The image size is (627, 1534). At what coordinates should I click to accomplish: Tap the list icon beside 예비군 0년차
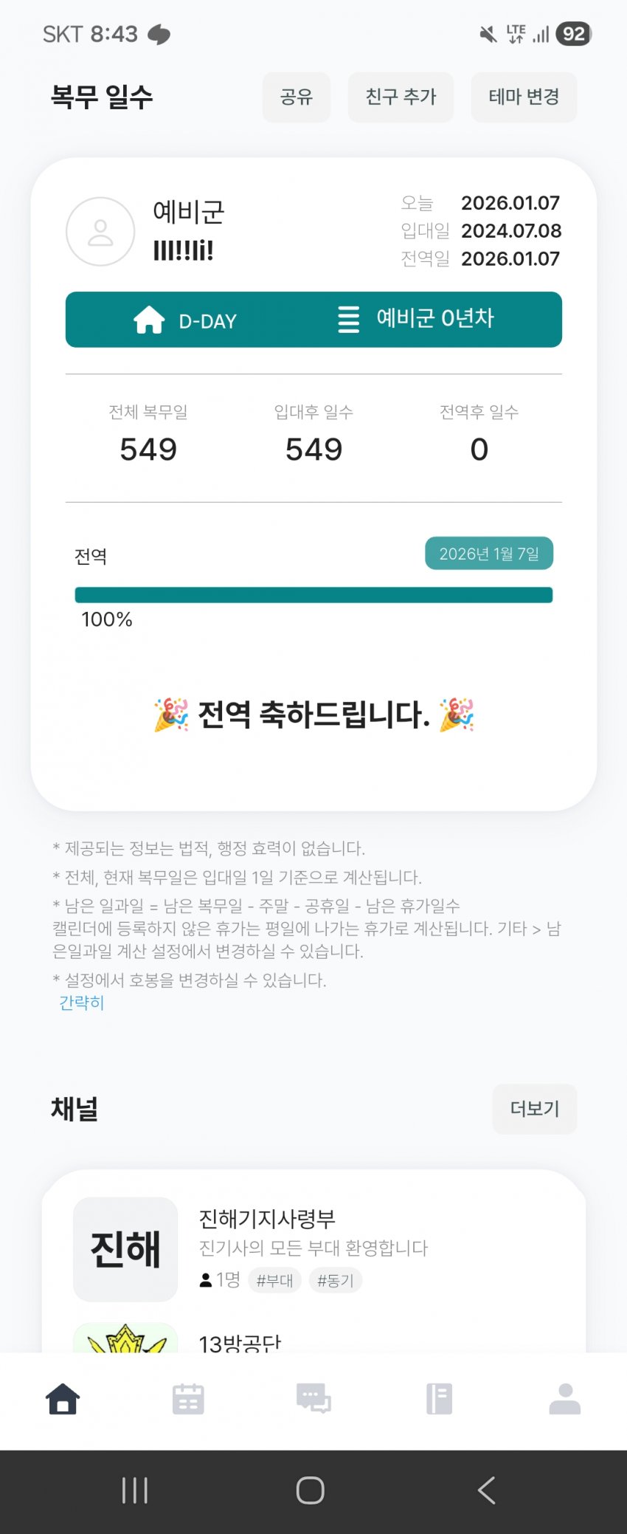coord(348,320)
